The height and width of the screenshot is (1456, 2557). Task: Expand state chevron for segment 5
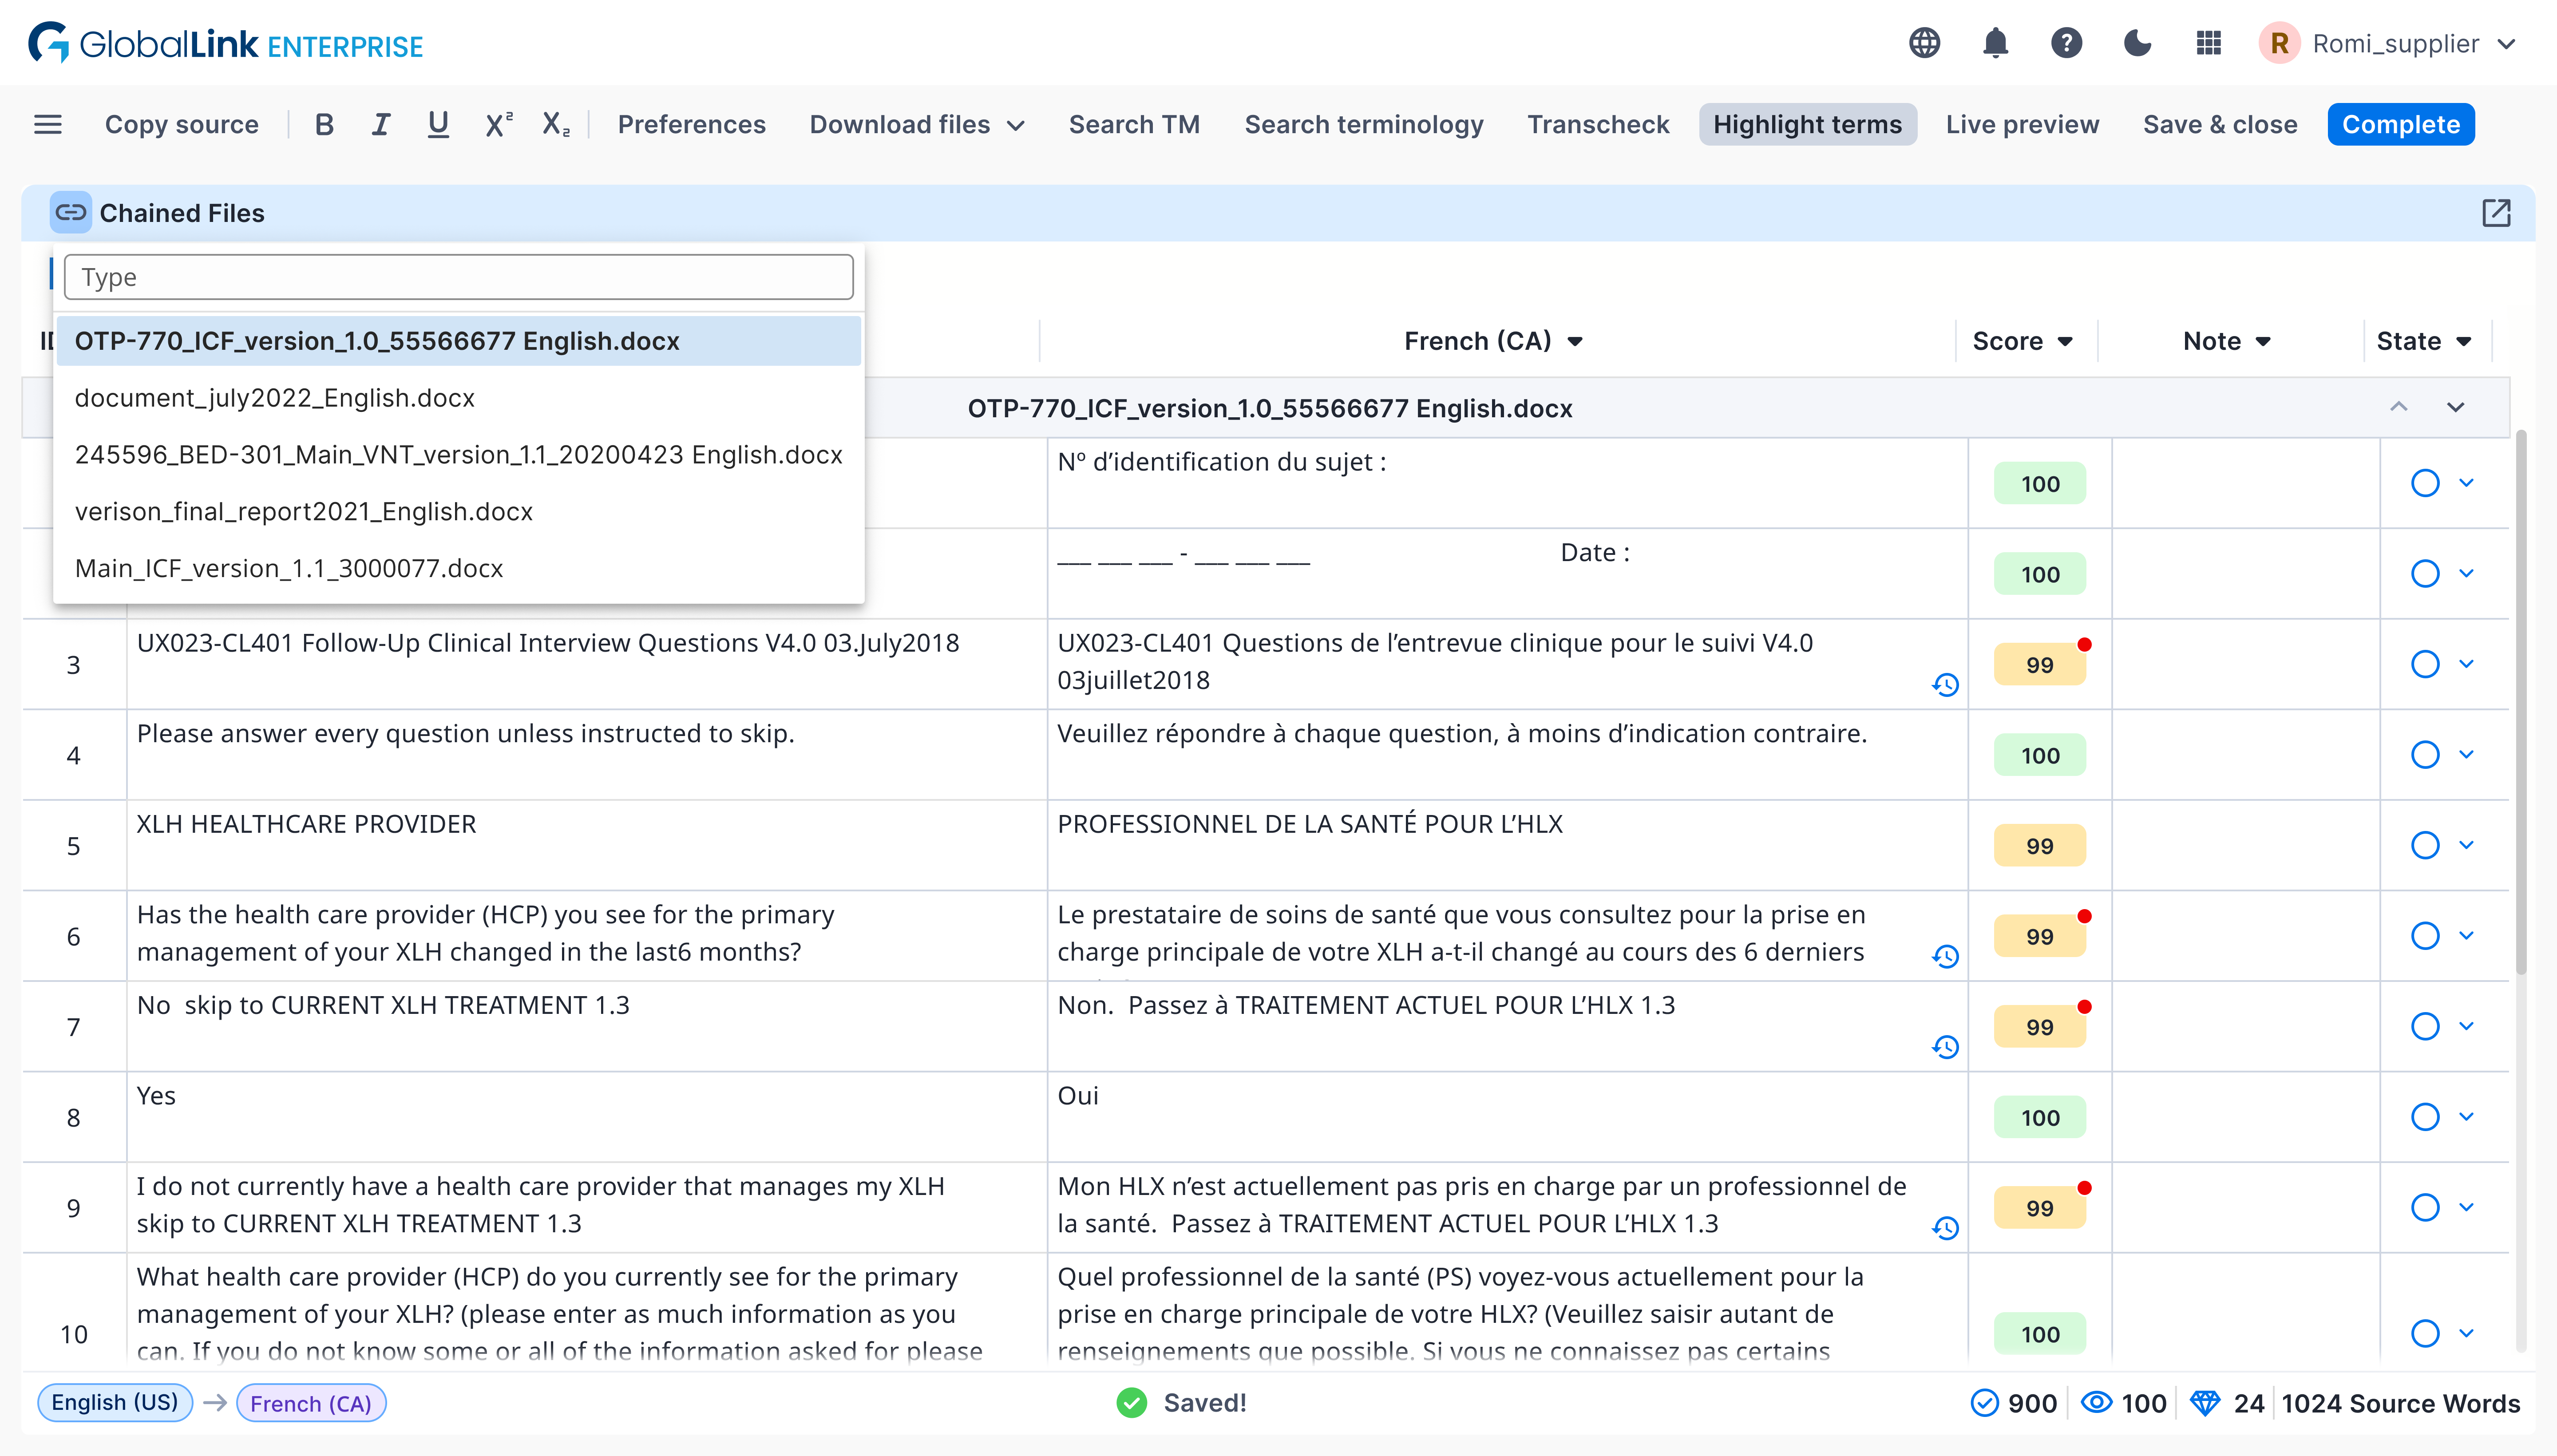pos(2466,845)
